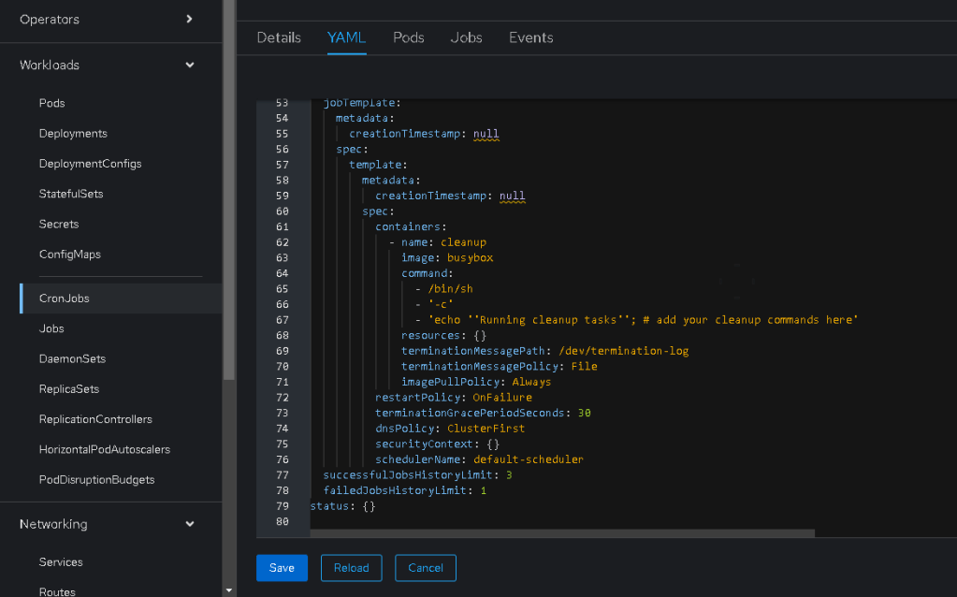
Task: Open ReplicationControllers page
Action: point(95,419)
